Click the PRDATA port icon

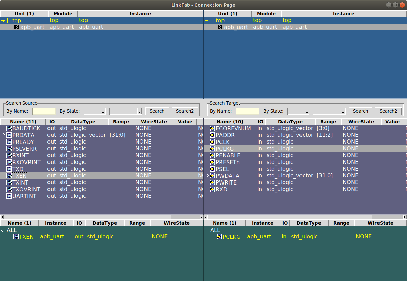[x=9, y=135]
